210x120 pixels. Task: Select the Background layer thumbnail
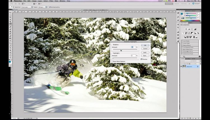tap(184, 66)
